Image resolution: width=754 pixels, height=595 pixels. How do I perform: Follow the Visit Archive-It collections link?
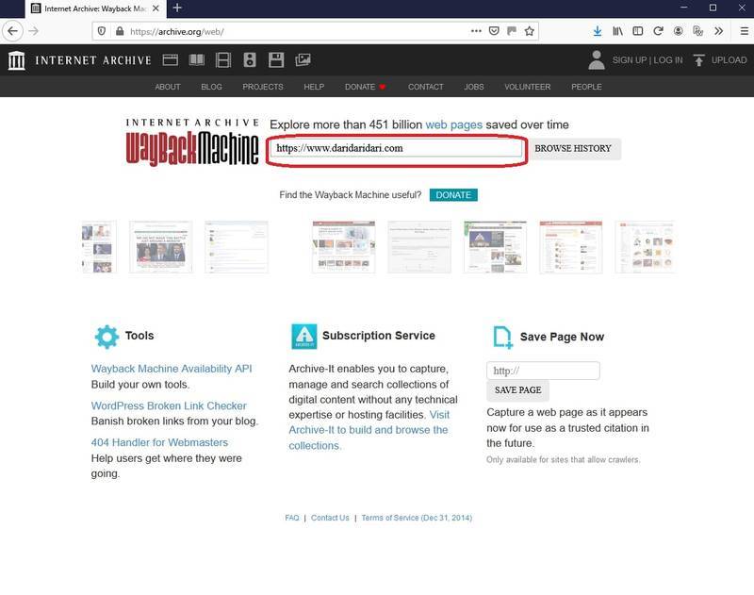(x=369, y=430)
